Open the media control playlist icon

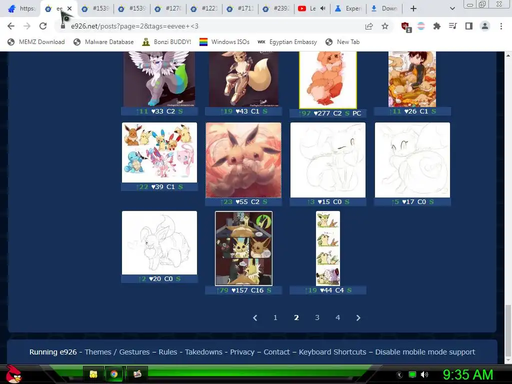[452, 26]
